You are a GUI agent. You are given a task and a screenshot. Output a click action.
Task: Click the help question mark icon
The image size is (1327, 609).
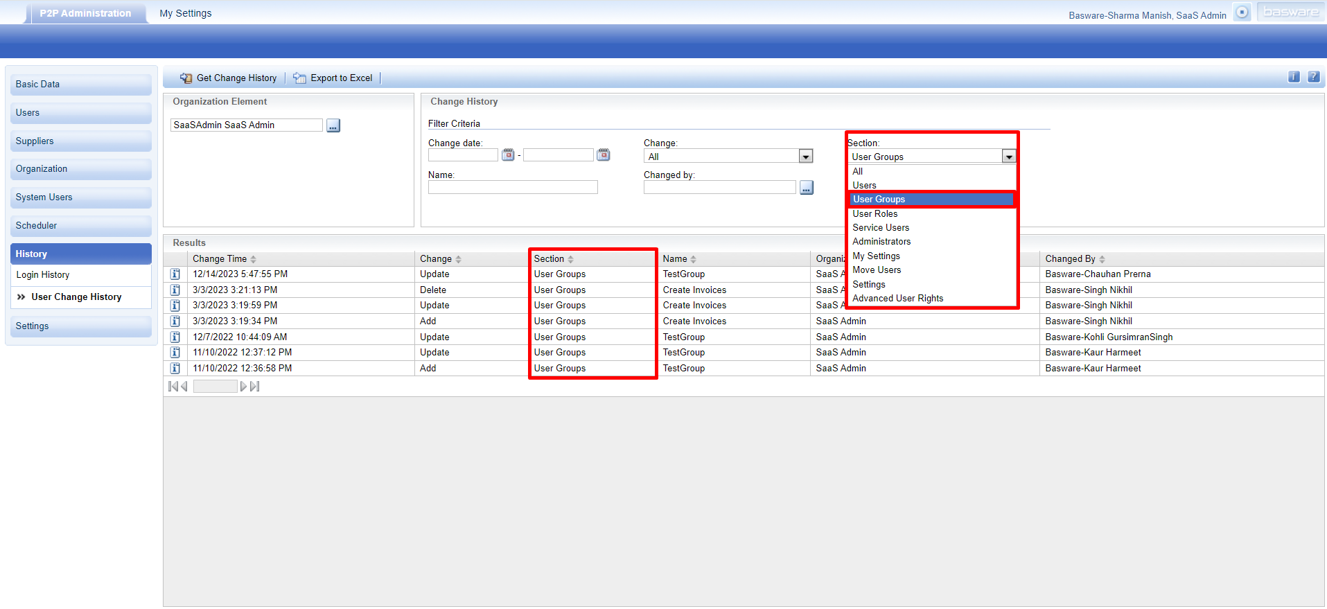point(1313,77)
